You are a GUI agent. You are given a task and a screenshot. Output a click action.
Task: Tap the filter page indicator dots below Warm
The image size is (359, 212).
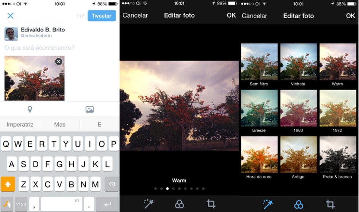click(179, 189)
